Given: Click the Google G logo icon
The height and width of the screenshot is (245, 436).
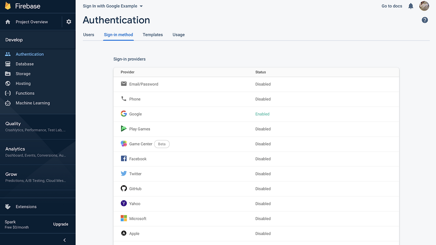Looking at the screenshot, I should click(x=124, y=114).
